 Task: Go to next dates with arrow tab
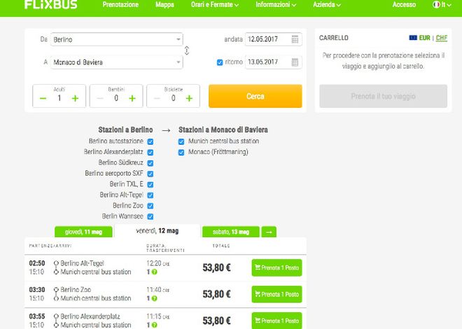pos(269,232)
